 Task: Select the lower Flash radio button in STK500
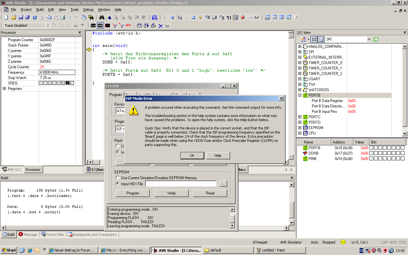118,152
